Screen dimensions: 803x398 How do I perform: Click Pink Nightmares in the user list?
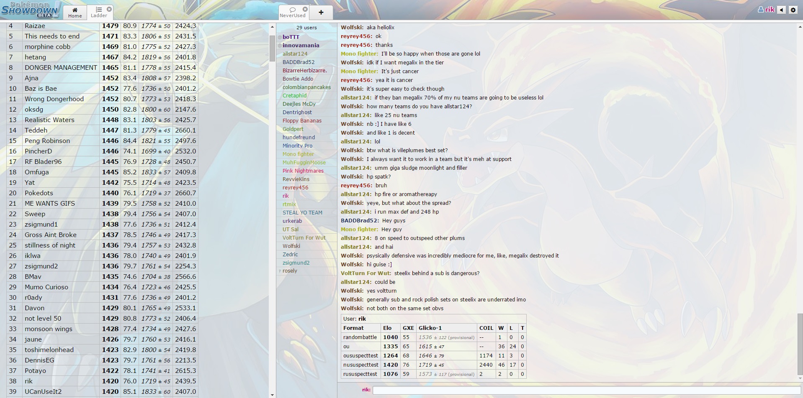[x=303, y=171]
